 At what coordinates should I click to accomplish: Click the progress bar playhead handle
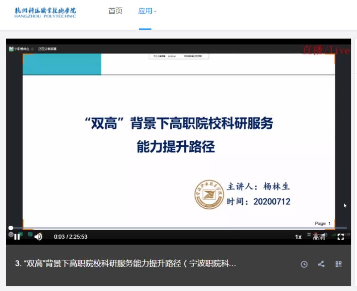(x=11, y=228)
